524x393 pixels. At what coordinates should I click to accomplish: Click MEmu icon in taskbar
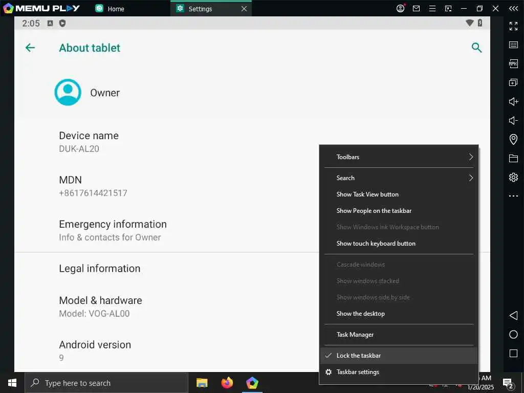(252, 383)
